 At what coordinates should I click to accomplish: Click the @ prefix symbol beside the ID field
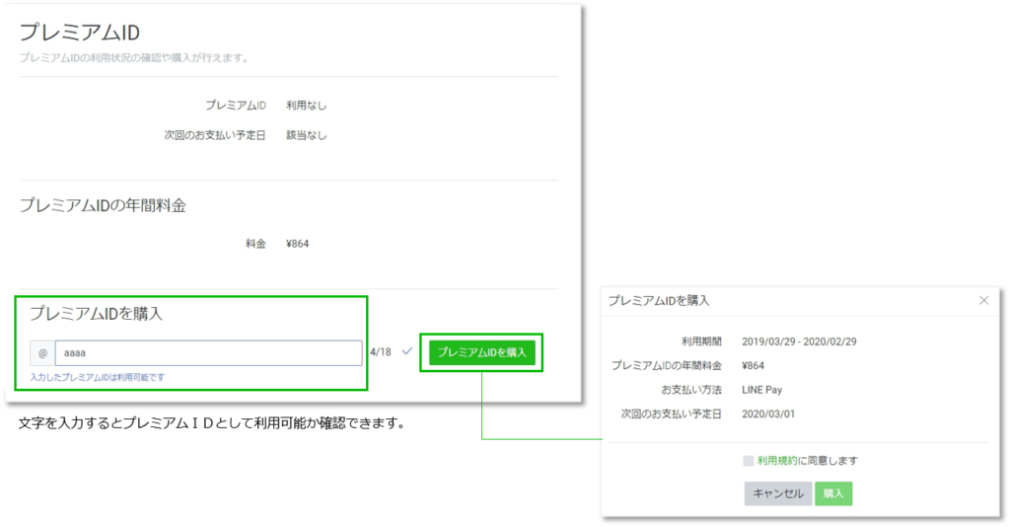click(42, 352)
